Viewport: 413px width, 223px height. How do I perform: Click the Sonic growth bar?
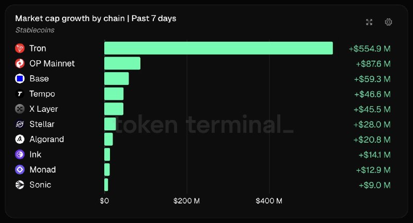pos(106,185)
